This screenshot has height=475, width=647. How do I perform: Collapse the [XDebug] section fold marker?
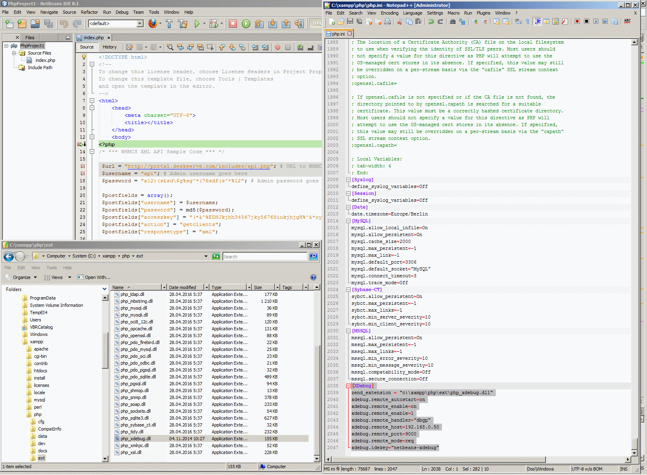348,386
